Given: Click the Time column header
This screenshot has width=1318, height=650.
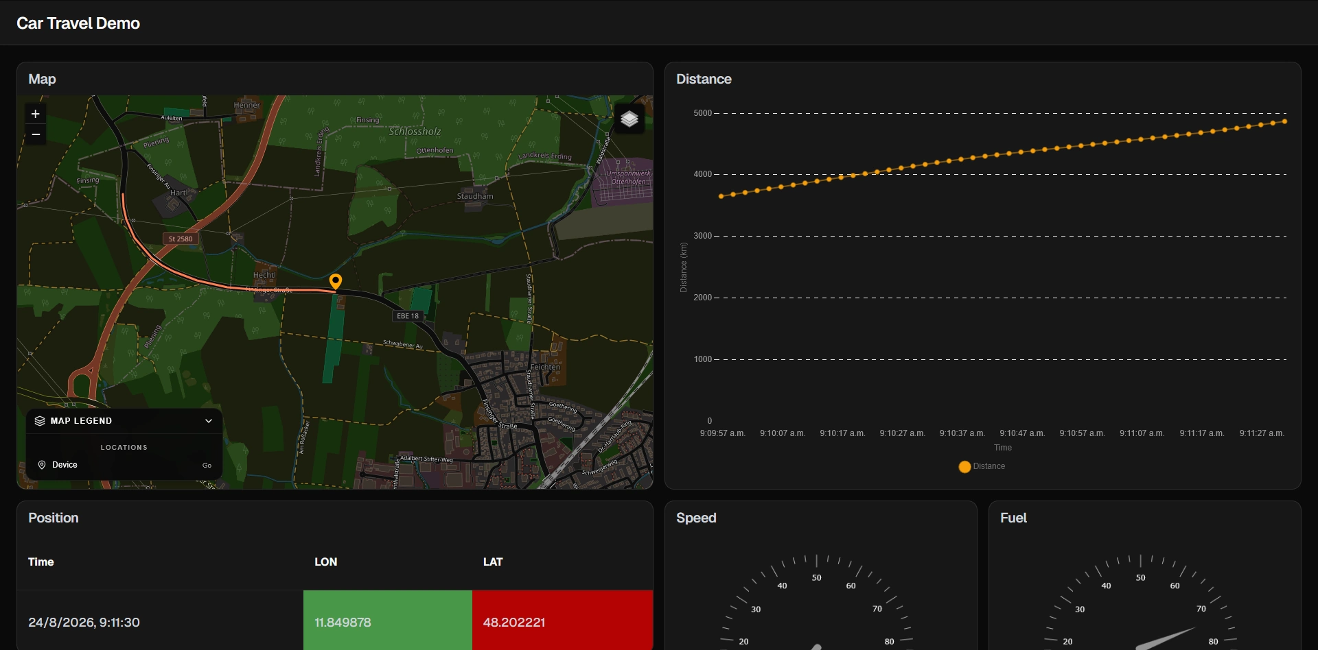Looking at the screenshot, I should [41, 562].
